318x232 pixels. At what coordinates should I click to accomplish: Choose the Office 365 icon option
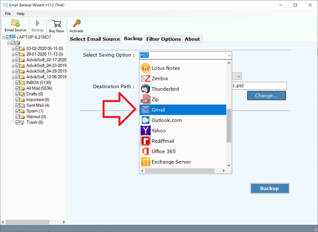tap(145, 151)
